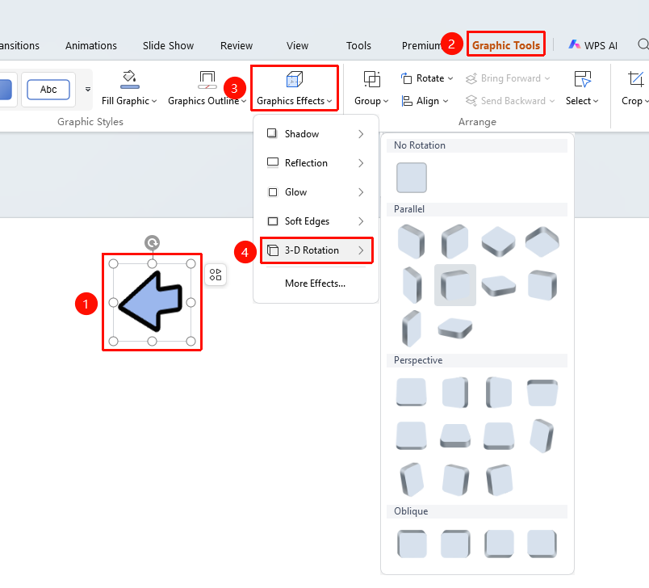This screenshot has width=649, height=588.
Task: Select the blue left arrow shape
Action: 152,302
